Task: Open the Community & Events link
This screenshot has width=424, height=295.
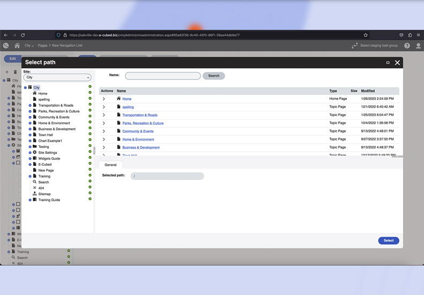Action: point(138,131)
